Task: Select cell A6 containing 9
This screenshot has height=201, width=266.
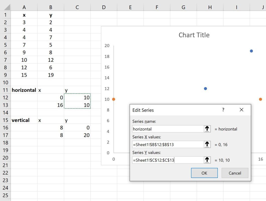Action: [x=24, y=52]
